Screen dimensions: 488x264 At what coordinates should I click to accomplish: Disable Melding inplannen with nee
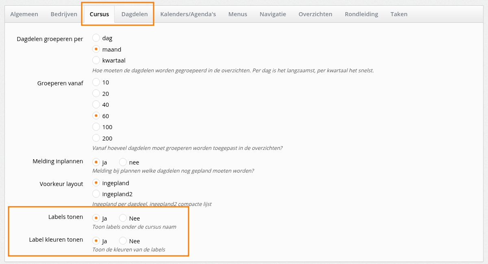click(123, 162)
